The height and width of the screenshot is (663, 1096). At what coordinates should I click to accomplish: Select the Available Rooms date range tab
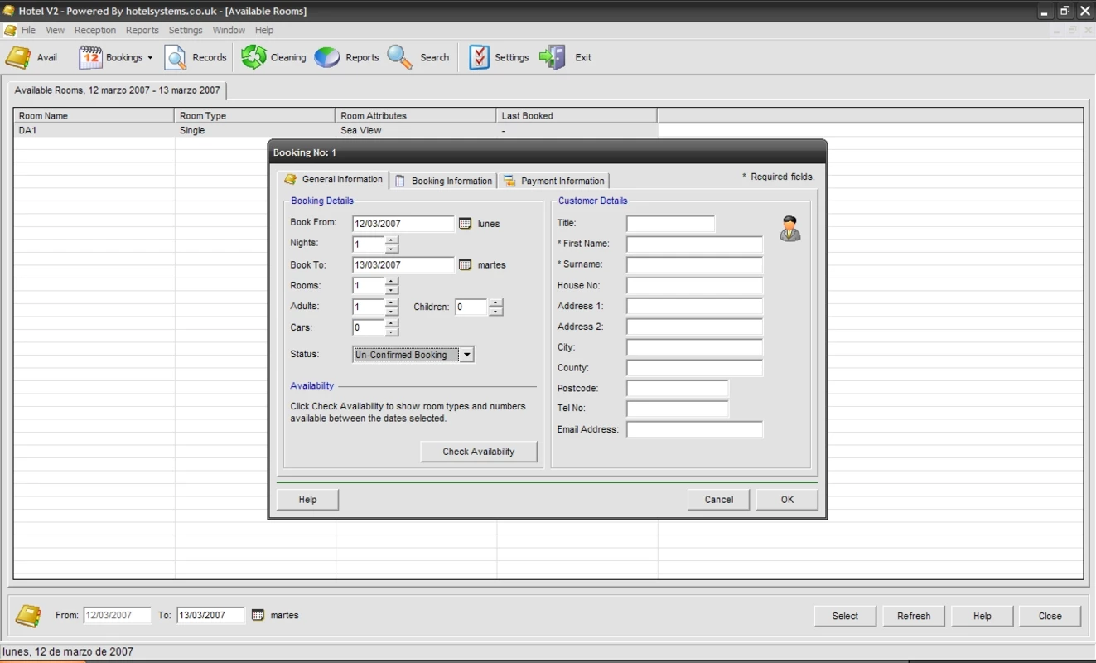coord(118,90)
